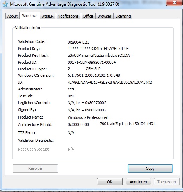Select OS version 6.1.7601.2.00010100.1.0.048
This screenshot has width=183, height=192.
tap(94, 75)
